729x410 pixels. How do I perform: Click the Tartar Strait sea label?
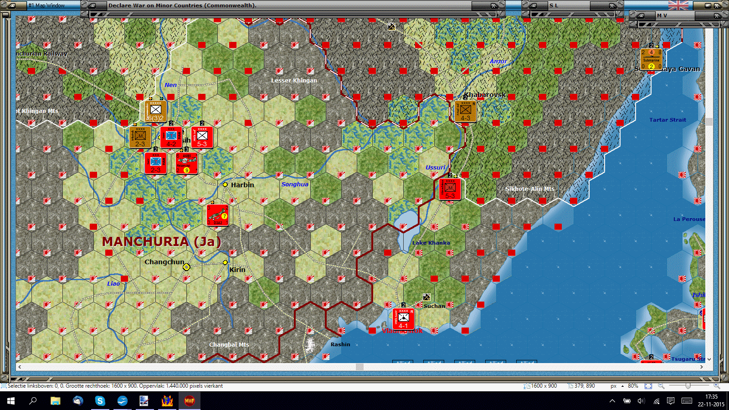pyautogui.click(x=667, y=120)
